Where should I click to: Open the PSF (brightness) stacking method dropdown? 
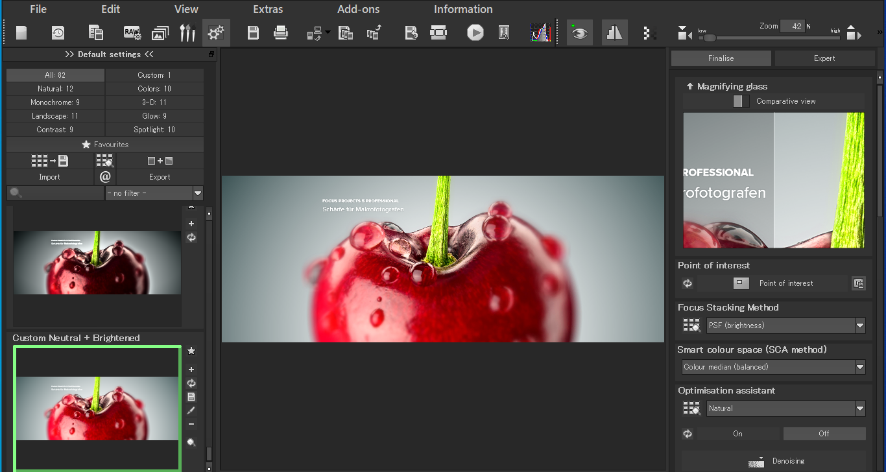click(x=860, y=325)
